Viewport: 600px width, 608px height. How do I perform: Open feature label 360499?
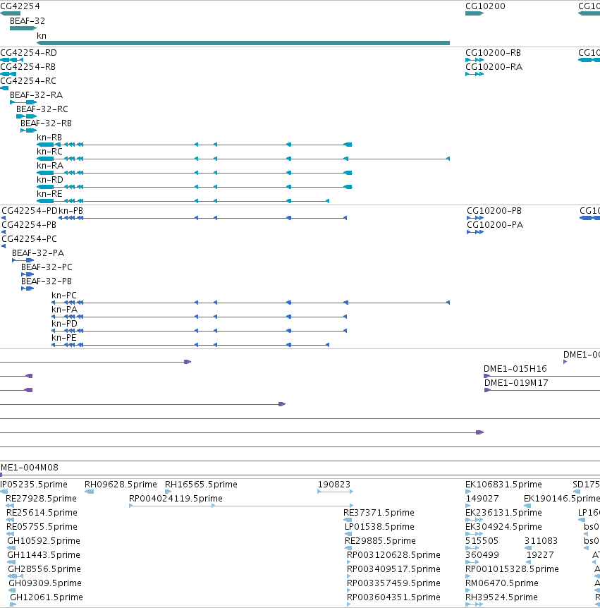pyautogui.click(x=482, y=555)
